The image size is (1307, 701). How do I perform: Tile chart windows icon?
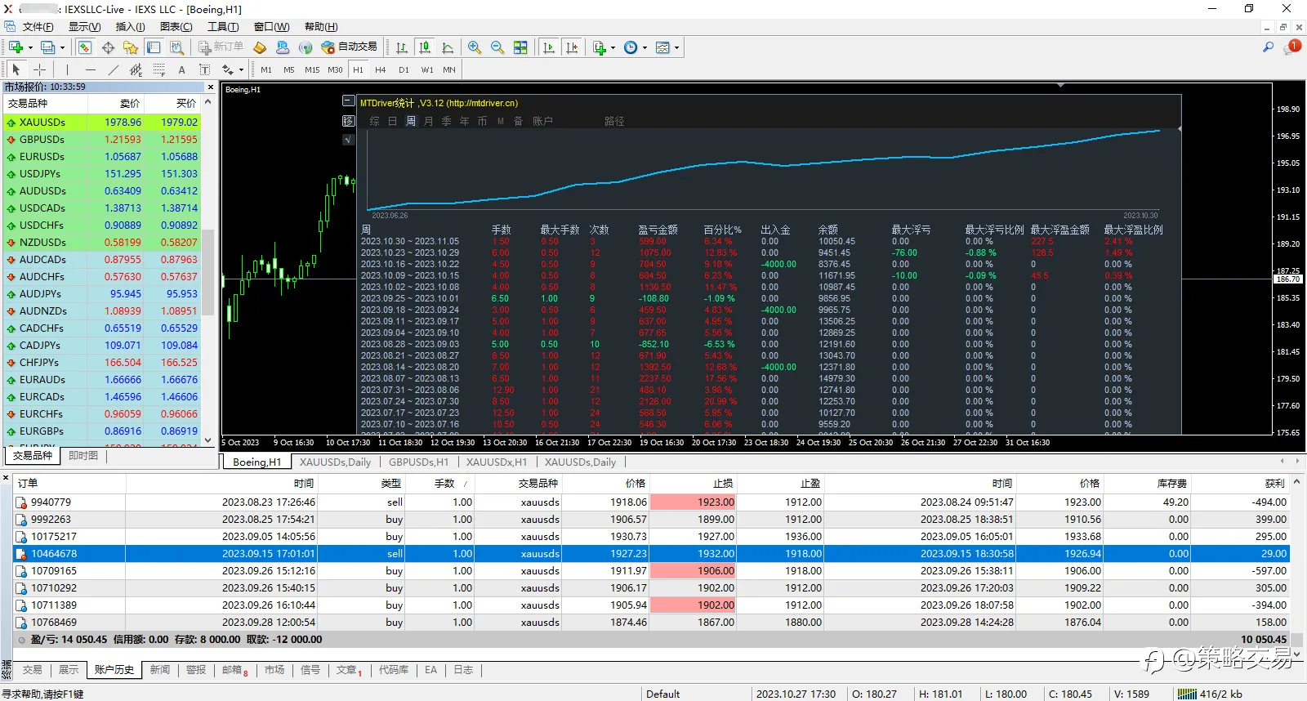point(520,47)
